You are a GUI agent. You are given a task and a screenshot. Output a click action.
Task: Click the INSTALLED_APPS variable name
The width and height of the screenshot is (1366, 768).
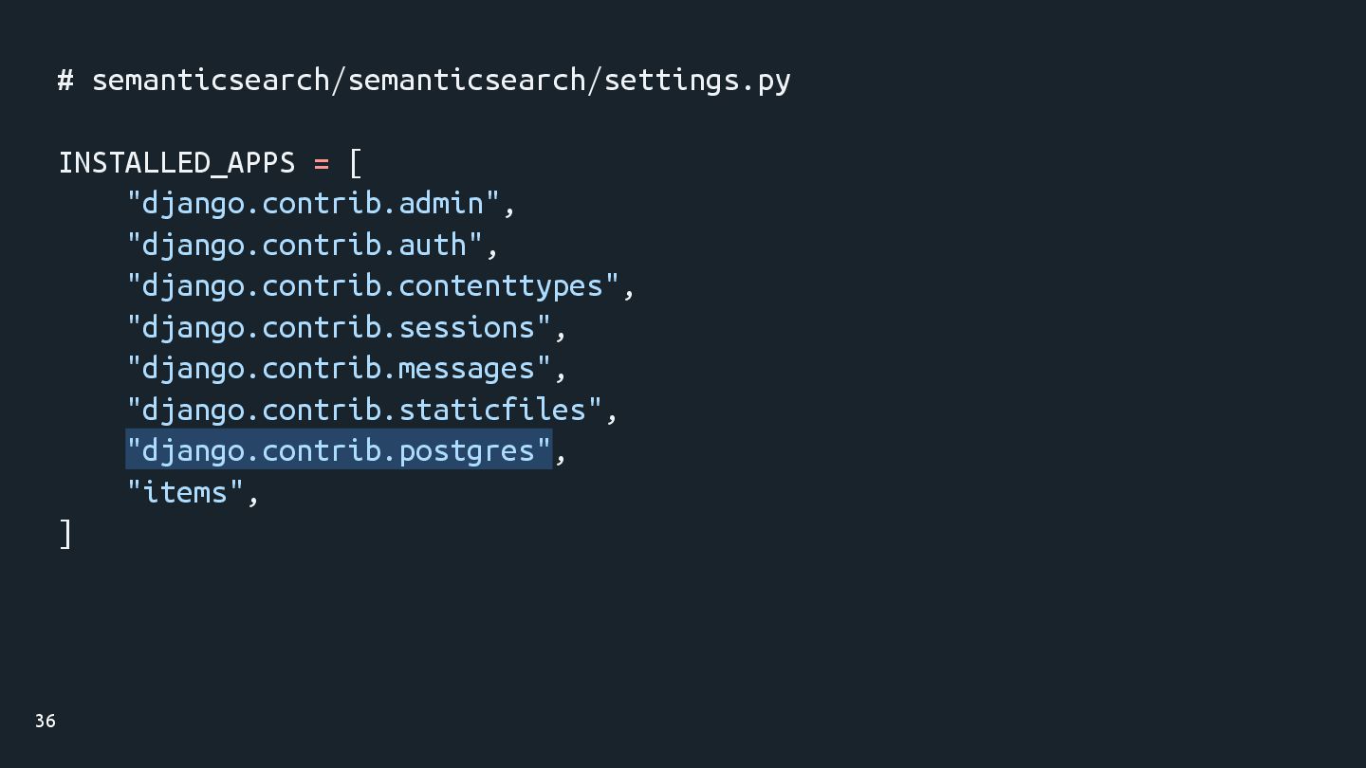coord(177,163)
